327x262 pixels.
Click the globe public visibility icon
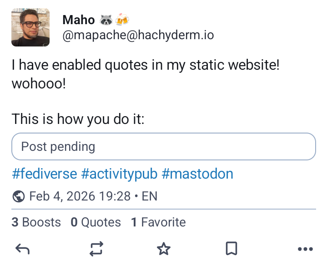pyautogui.click(x=19, y=196)
